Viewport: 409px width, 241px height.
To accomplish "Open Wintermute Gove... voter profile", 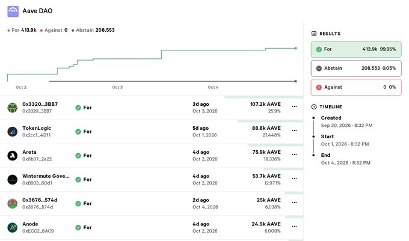I will [x=46, y=176].
